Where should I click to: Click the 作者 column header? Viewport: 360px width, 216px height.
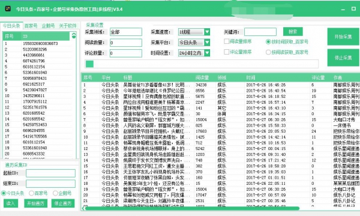pos(338,77)
